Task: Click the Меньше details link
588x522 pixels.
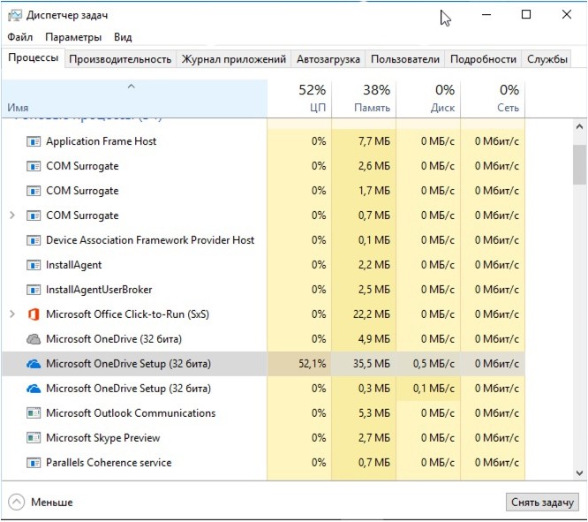Action: click(52, 502)
